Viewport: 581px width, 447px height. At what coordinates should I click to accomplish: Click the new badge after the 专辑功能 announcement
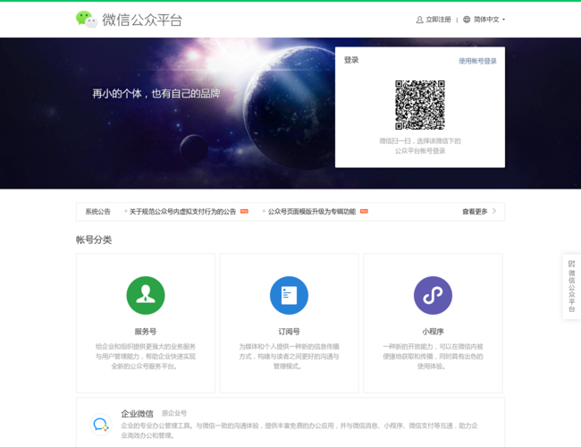point(364,211)
